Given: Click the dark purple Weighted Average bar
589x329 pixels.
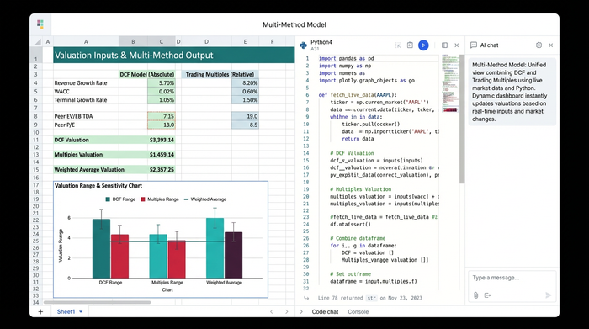Looking at the screenshot, I should tap(234, 255).
